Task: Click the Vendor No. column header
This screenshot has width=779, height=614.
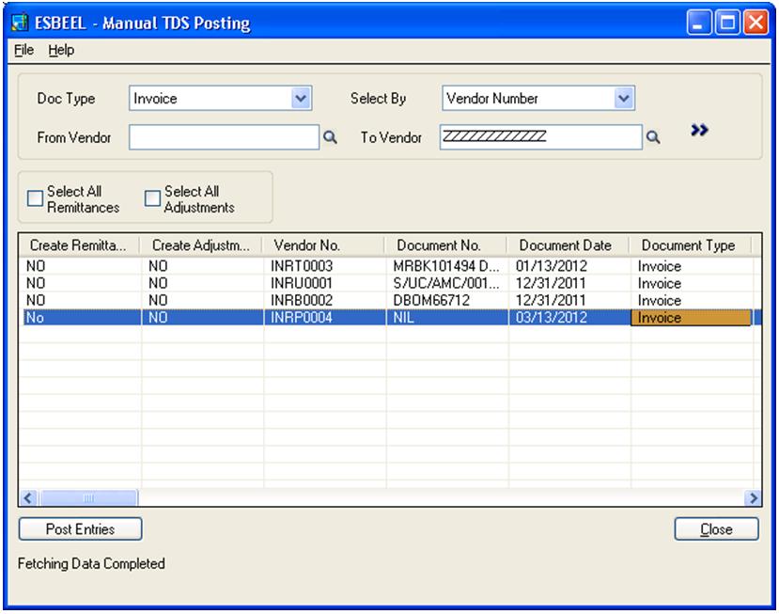Action: click(x=323, y=245)
